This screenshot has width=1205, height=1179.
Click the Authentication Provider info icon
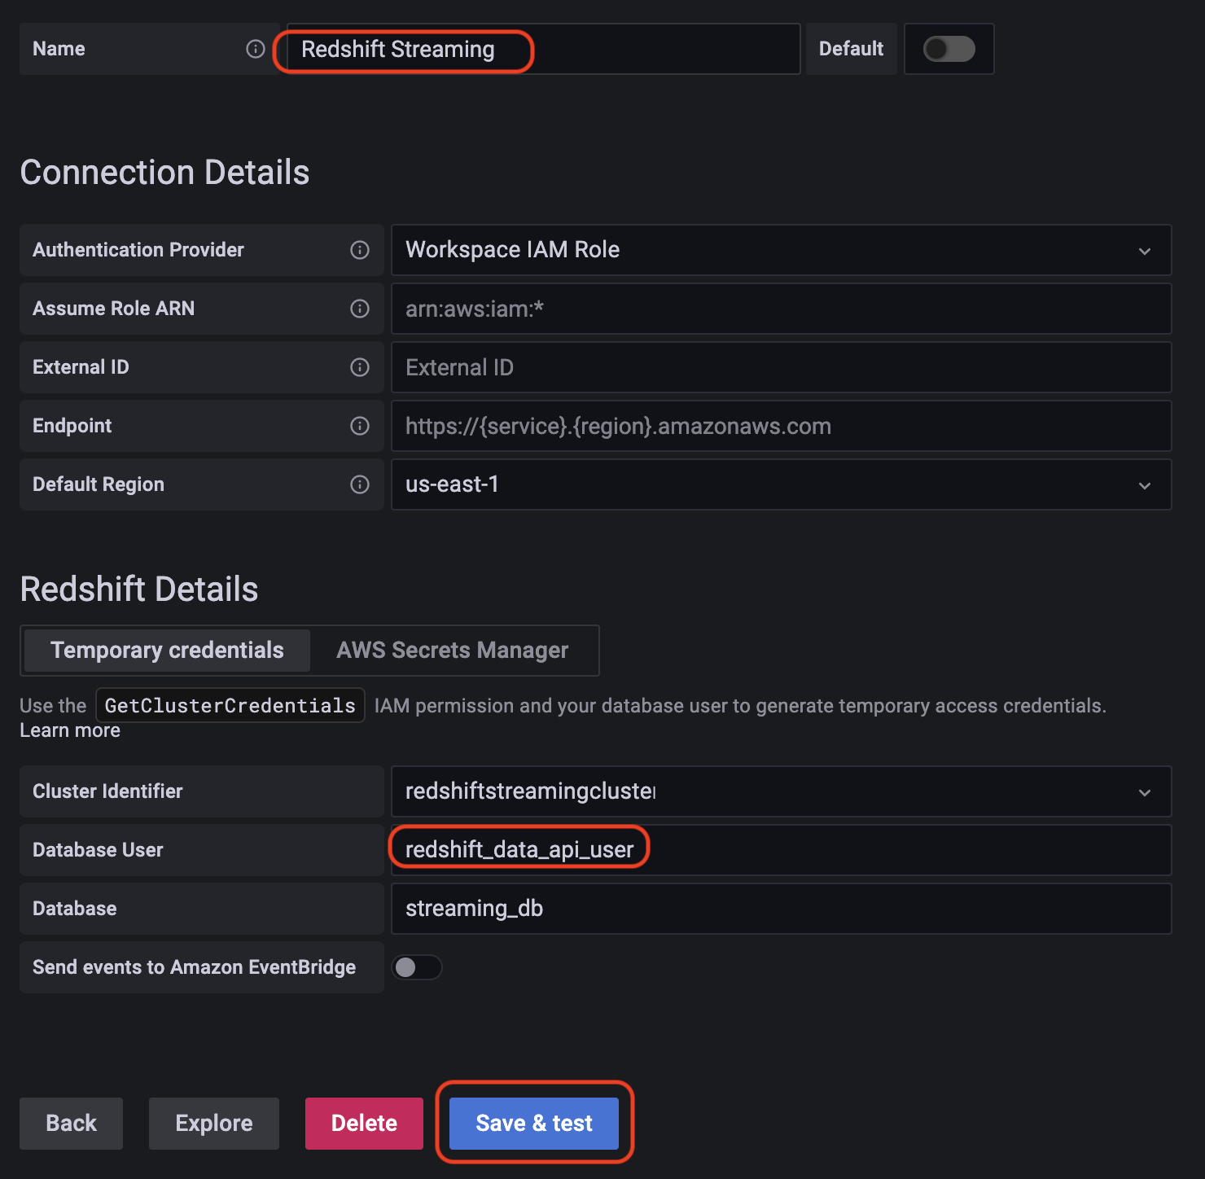tap(360, 250)
